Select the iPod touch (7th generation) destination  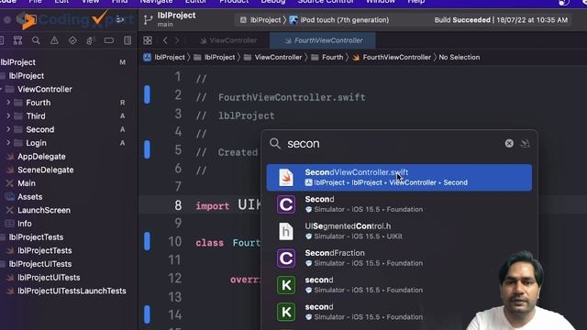point(339,20)
